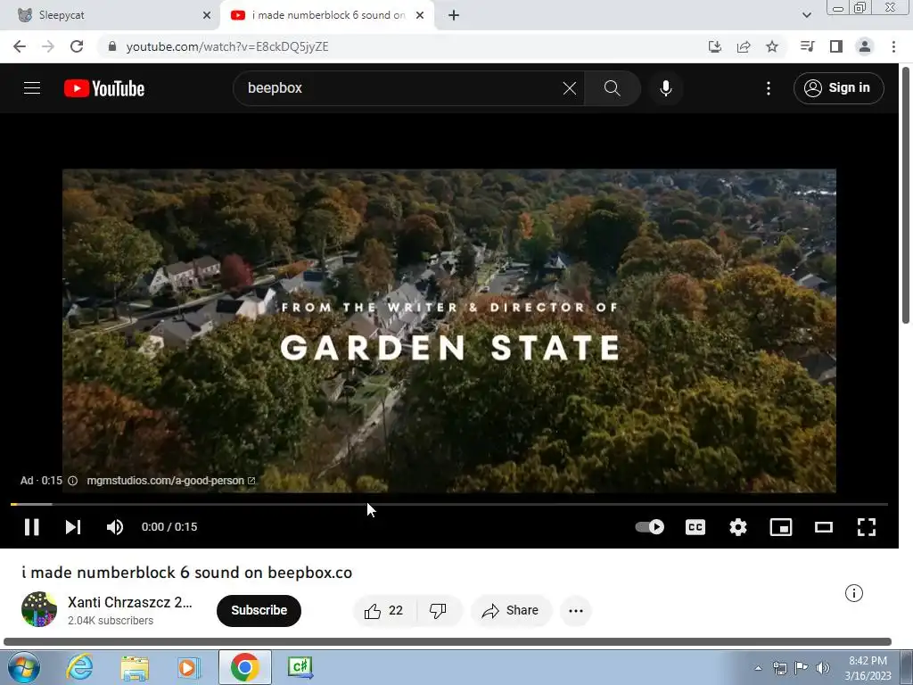Open the C# app on taskbar
This screenshot has width=913, height=685.
(x=300, y=667)
